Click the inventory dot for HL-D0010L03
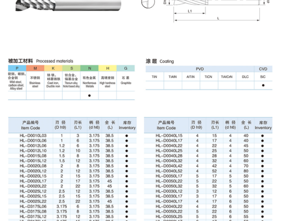296x221 pixels. click(127, 136)
